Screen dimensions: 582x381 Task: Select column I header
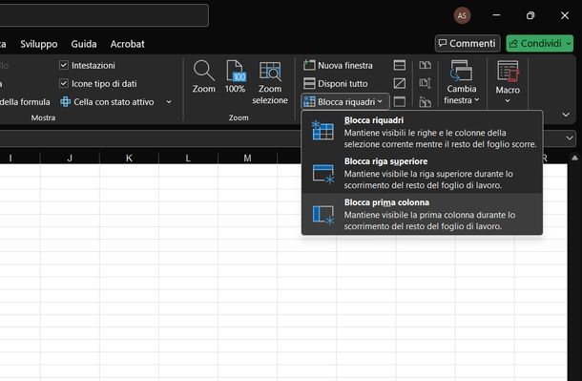pos(10,159)
